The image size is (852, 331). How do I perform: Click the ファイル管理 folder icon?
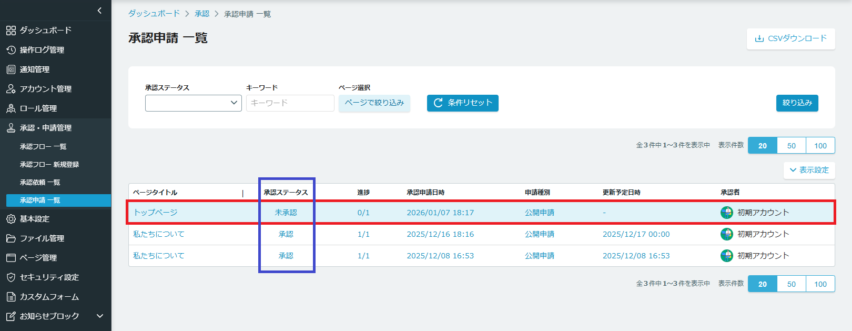(11, 238)
